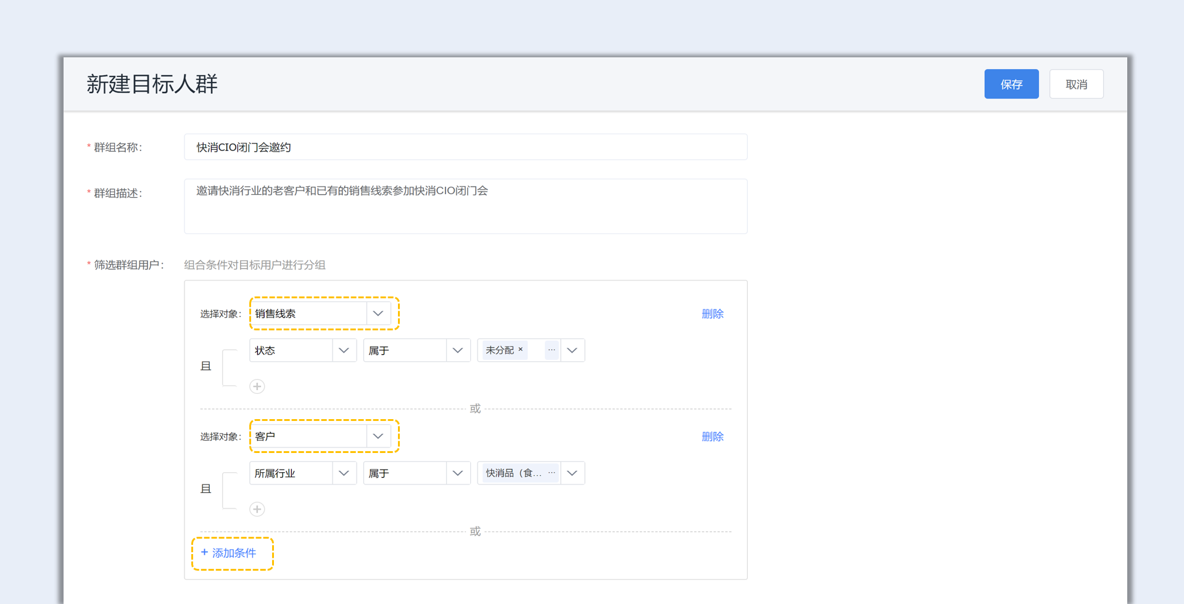The image size is (1184, 604).
Task: Click the ellipsis next to 未分配 tag
Action: point(552,350)
